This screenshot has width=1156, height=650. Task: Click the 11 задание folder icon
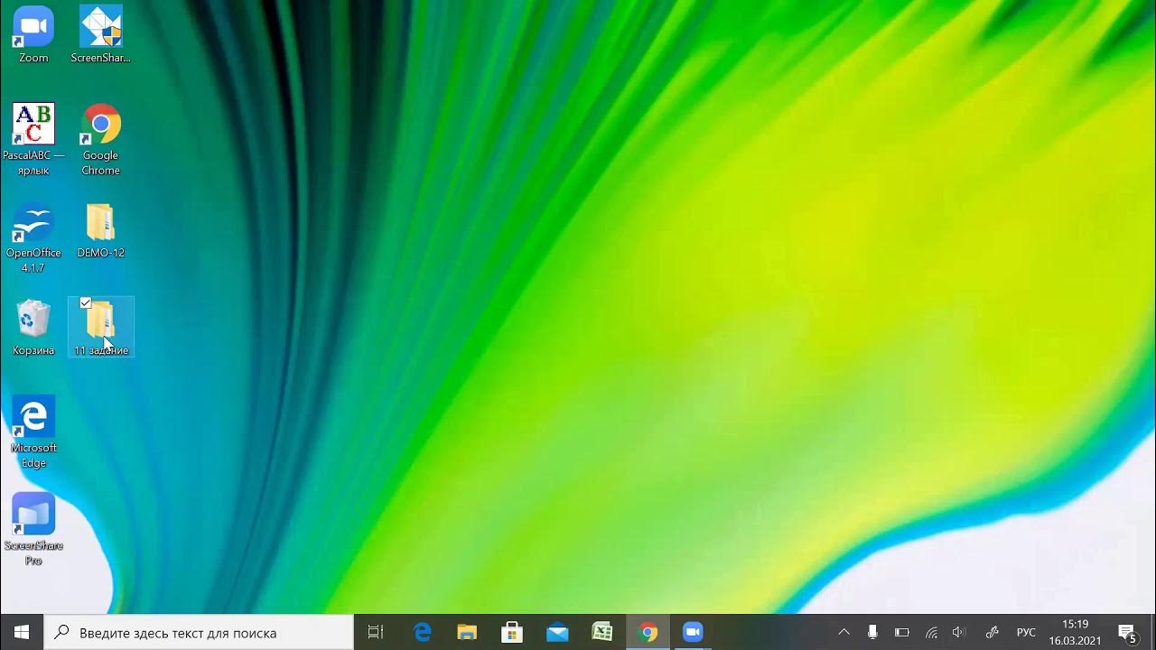[100, 327]
